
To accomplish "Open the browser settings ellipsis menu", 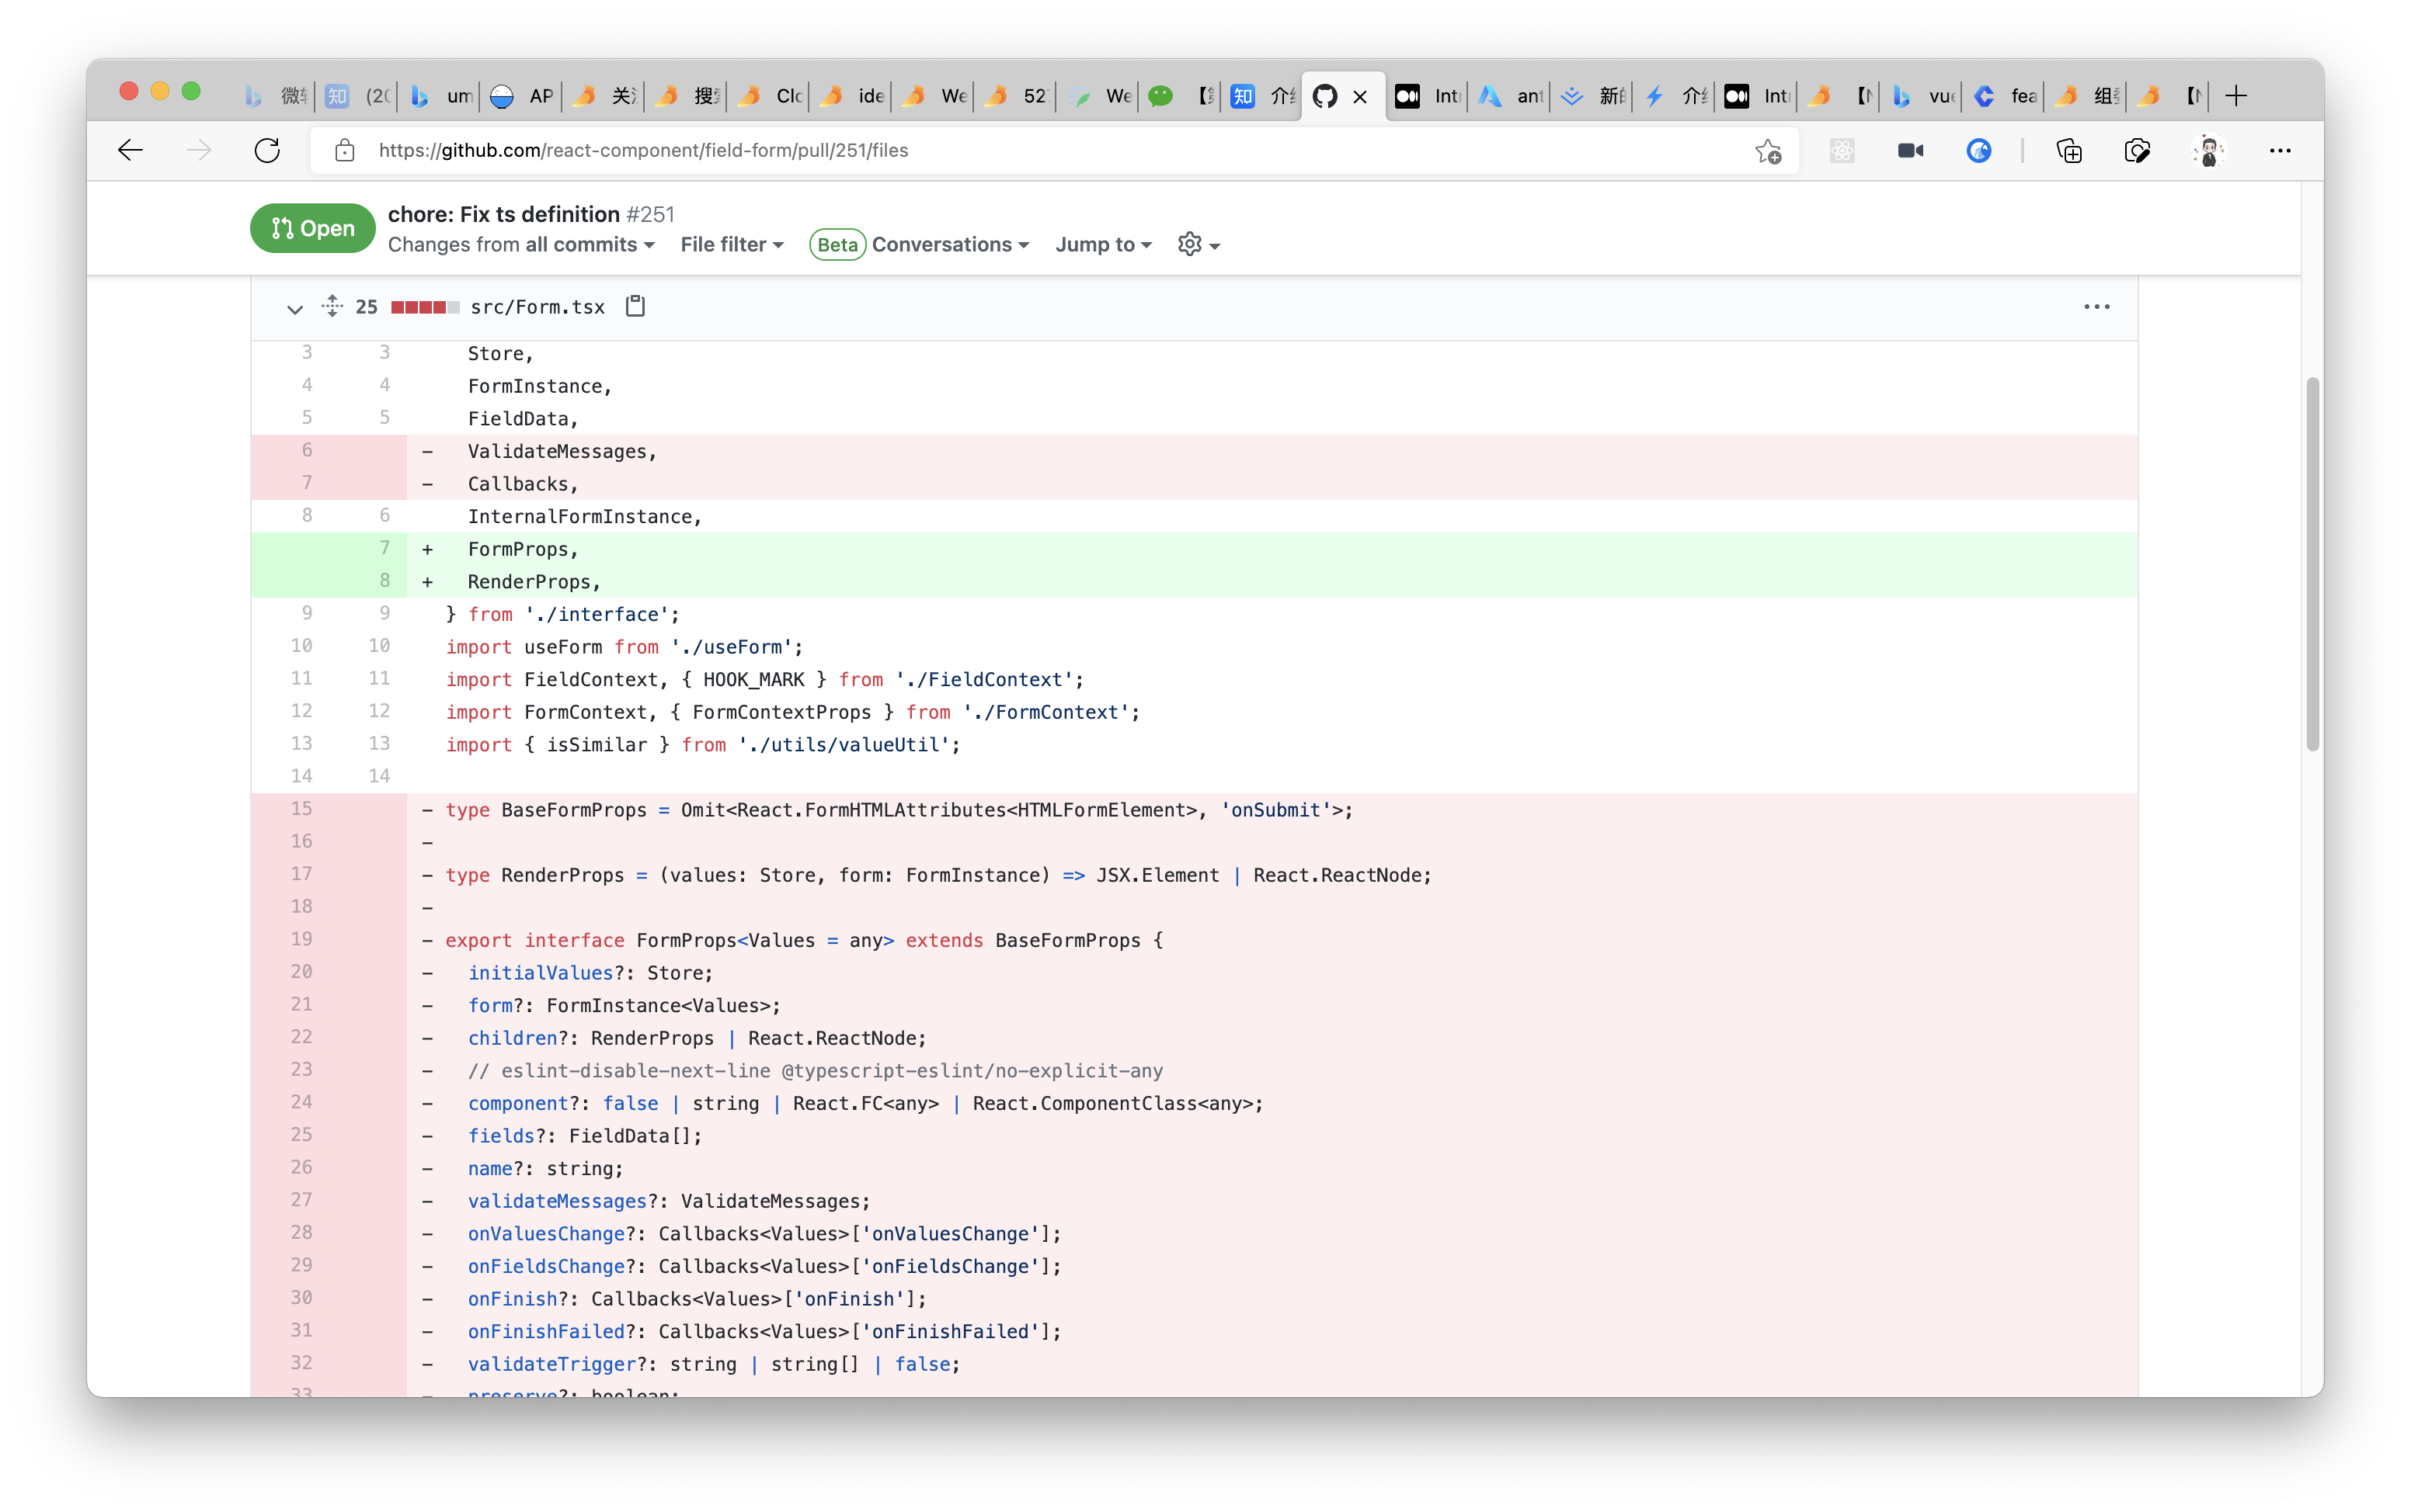I will coord(2280,151).
